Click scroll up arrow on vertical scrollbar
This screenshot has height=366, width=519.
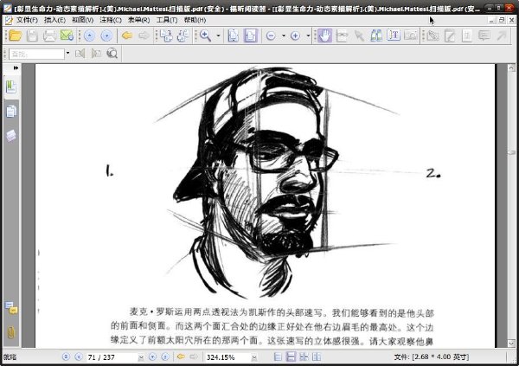[511, 67]
